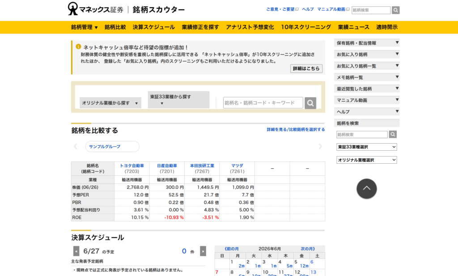The image size is (458, 276).
Task: Open 10年スクリーニング menu item
Action: point(306,27)
